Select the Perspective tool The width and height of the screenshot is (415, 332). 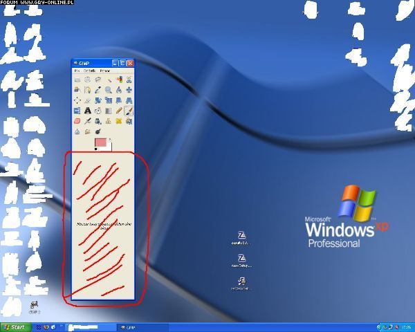[x=129, y=100]
